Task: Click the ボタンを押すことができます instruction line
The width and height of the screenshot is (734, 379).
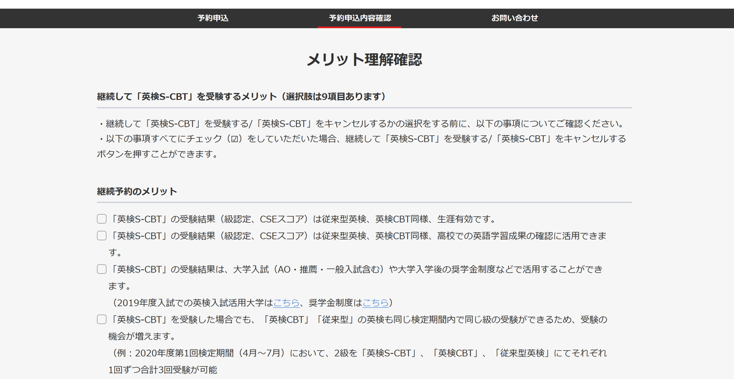Action: [157, 154]
